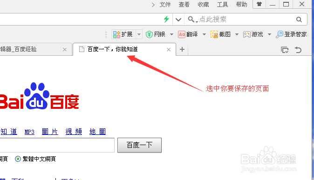Close the 百度经验 tab
The width and height of the screenshot is (314, 180).
click(65, 50)
